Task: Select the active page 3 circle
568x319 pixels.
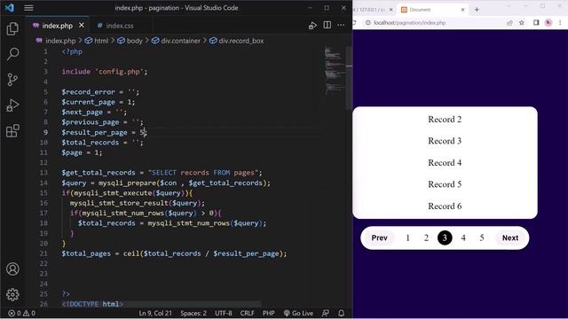Action: pyautogui.click(x=445, y=238)
